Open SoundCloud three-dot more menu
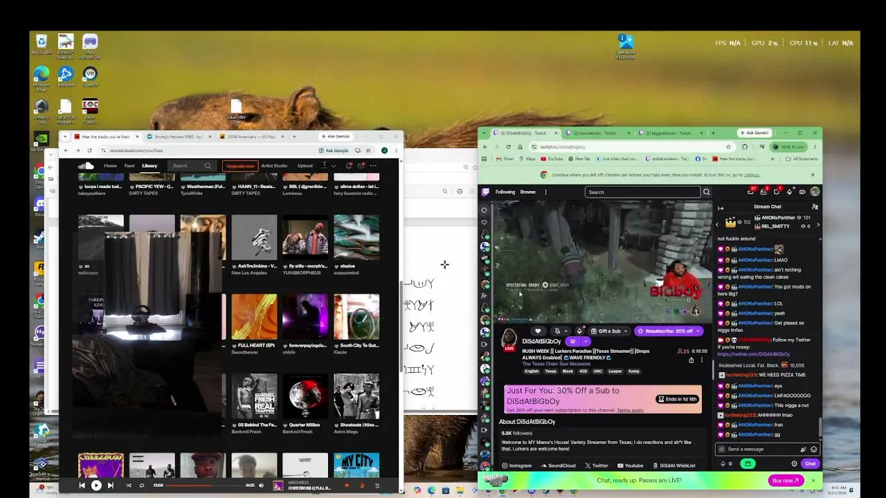 pyautogui.click(x=373, y=166)
